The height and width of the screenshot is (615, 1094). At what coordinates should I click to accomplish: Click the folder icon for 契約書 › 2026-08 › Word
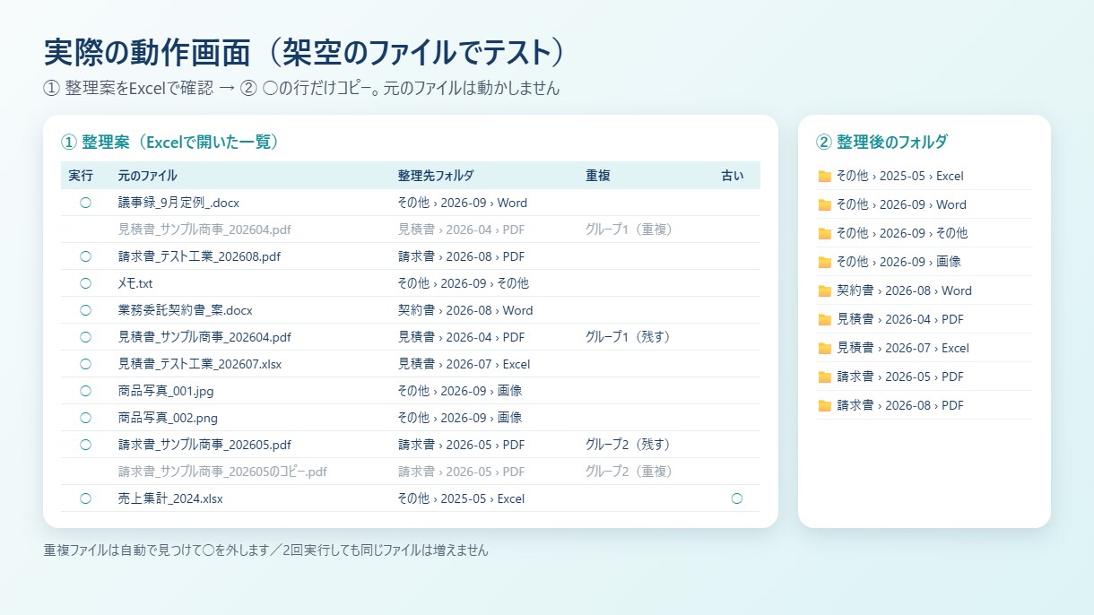824,291
